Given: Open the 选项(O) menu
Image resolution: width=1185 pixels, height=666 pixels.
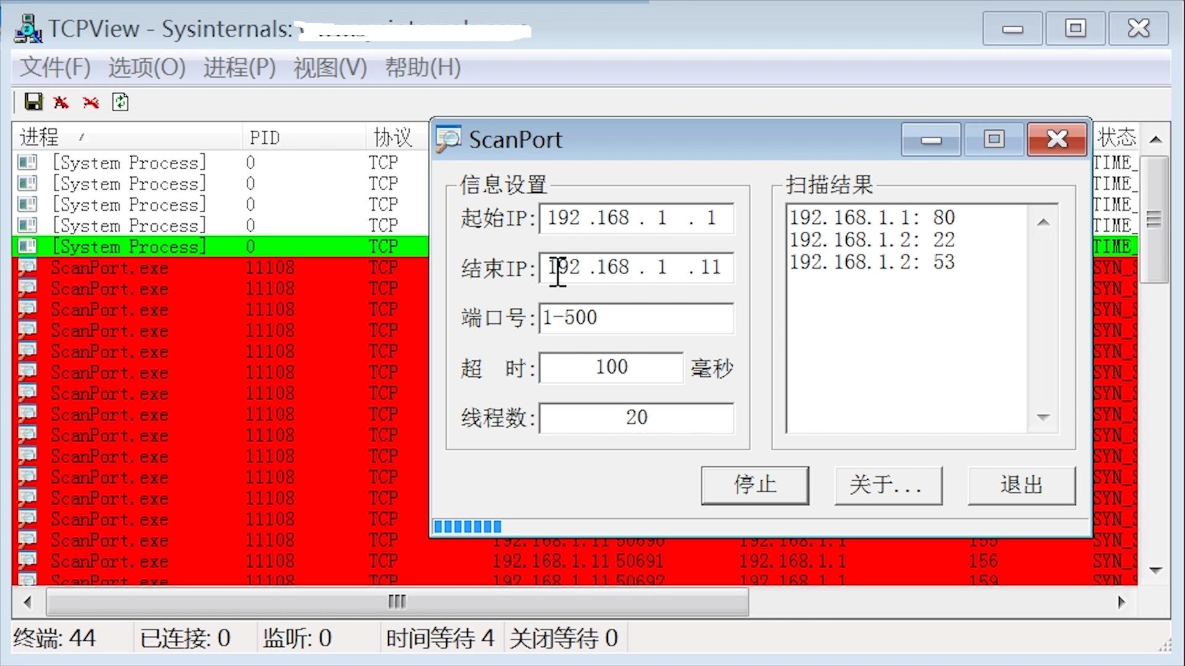Looking at the screenshot, I should coord(146,67).
